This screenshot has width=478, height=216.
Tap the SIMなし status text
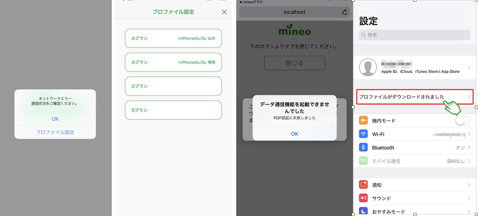[x=456, y=161]
